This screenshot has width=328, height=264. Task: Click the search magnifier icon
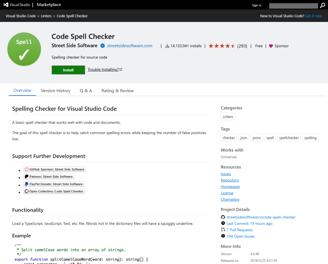pos(322,5)
